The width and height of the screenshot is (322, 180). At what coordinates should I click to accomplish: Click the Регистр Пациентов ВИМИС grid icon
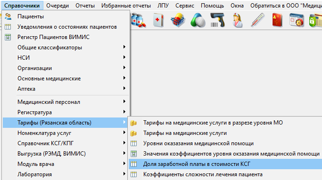click(8, 37)
